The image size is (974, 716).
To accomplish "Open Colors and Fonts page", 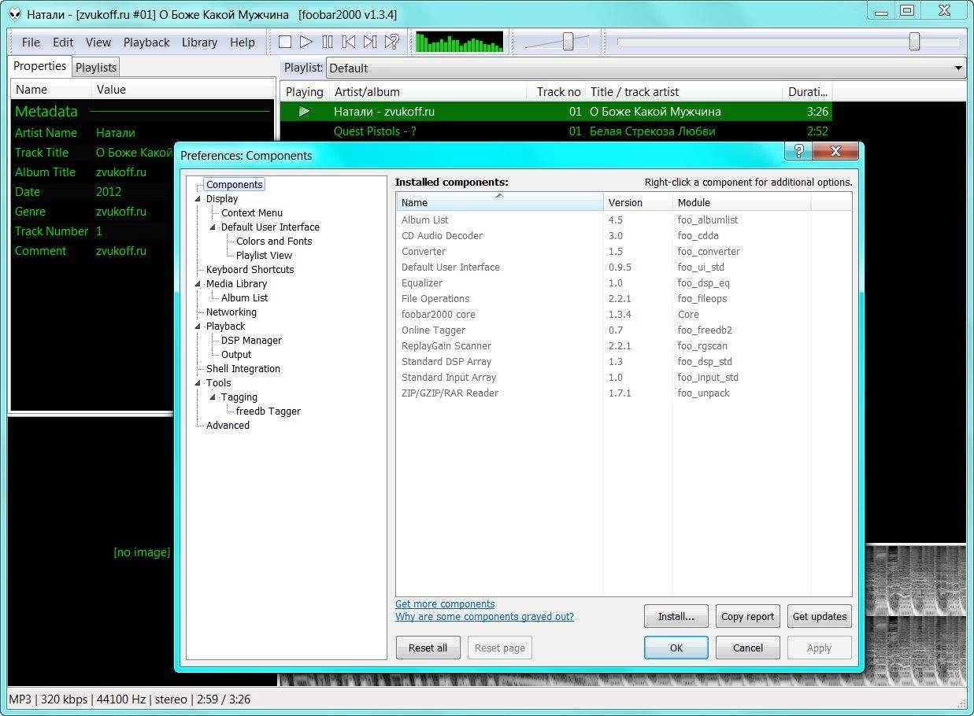I will (274, 242).
